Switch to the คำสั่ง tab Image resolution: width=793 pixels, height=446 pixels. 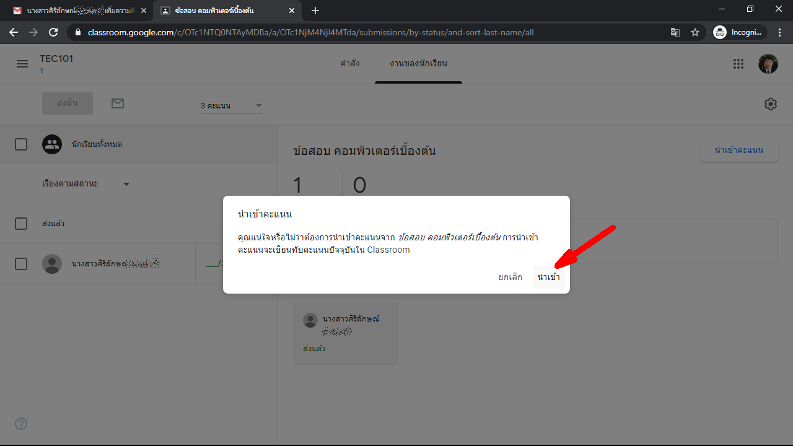point(349,64)
